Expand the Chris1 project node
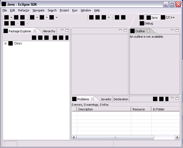Viewport: 183px width, 148px height. click(x=5, y=44)
